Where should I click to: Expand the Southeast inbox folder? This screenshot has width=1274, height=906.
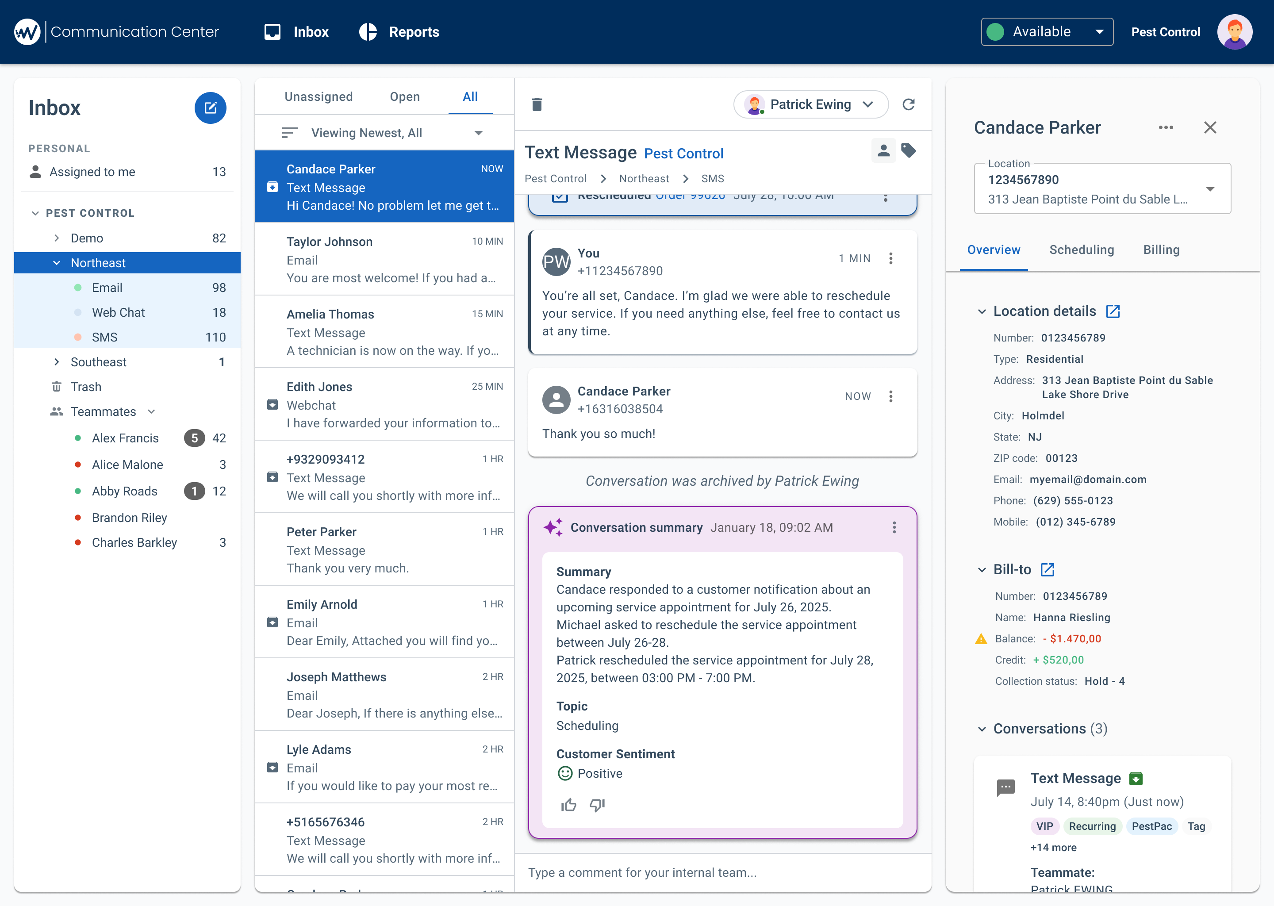pos(57,362)
